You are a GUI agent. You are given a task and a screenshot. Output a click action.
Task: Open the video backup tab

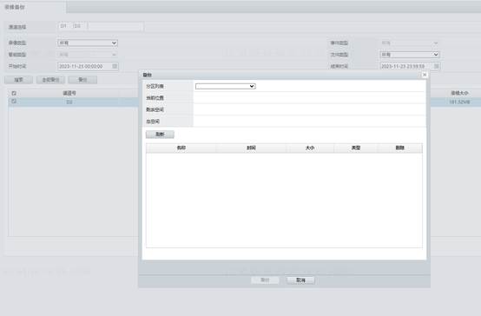point(15,7)
